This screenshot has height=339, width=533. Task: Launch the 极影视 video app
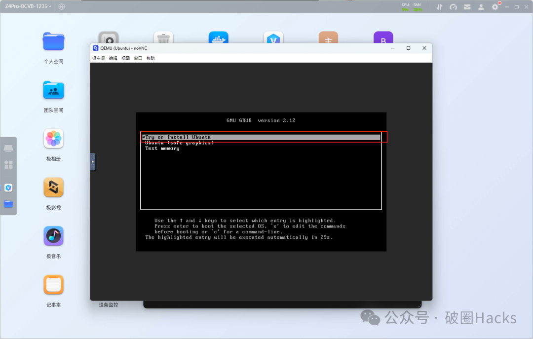coord(53,188)
